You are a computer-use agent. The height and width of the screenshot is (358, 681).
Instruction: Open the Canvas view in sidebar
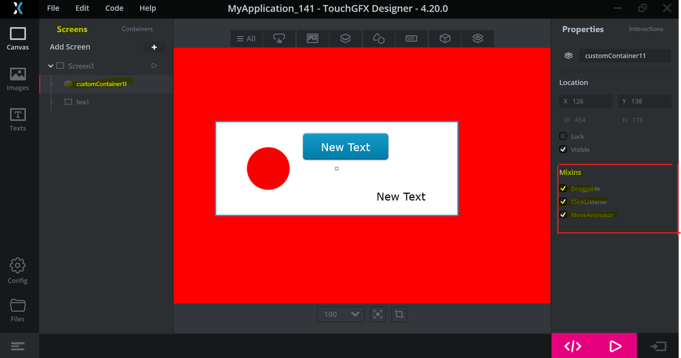pos(18,39)
